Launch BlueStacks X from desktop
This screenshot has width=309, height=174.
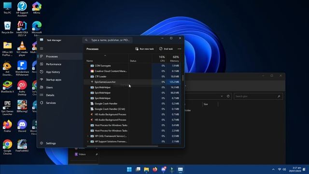click(7, 87)
